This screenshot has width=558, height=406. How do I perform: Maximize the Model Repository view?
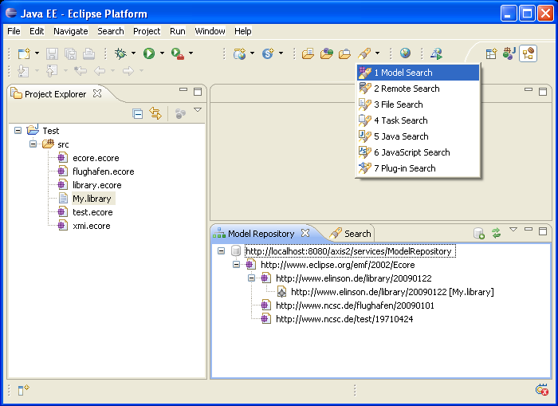click(x=543, y=231)
